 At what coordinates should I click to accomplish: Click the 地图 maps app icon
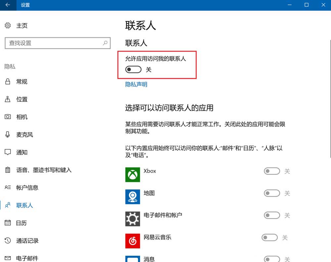pos(132,197)
